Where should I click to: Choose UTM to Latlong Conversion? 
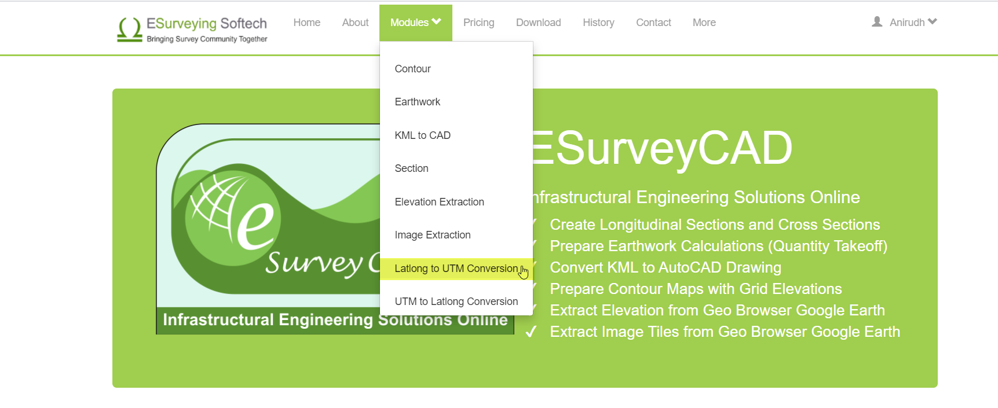(456, 302)
